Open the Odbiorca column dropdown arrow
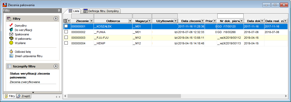Image resolution: width=291 pixels, height=102 pixels. coord(130,21)
